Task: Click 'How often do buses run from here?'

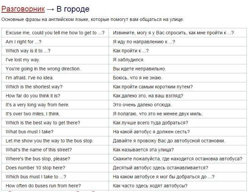Action: click(x=43, y=186)
